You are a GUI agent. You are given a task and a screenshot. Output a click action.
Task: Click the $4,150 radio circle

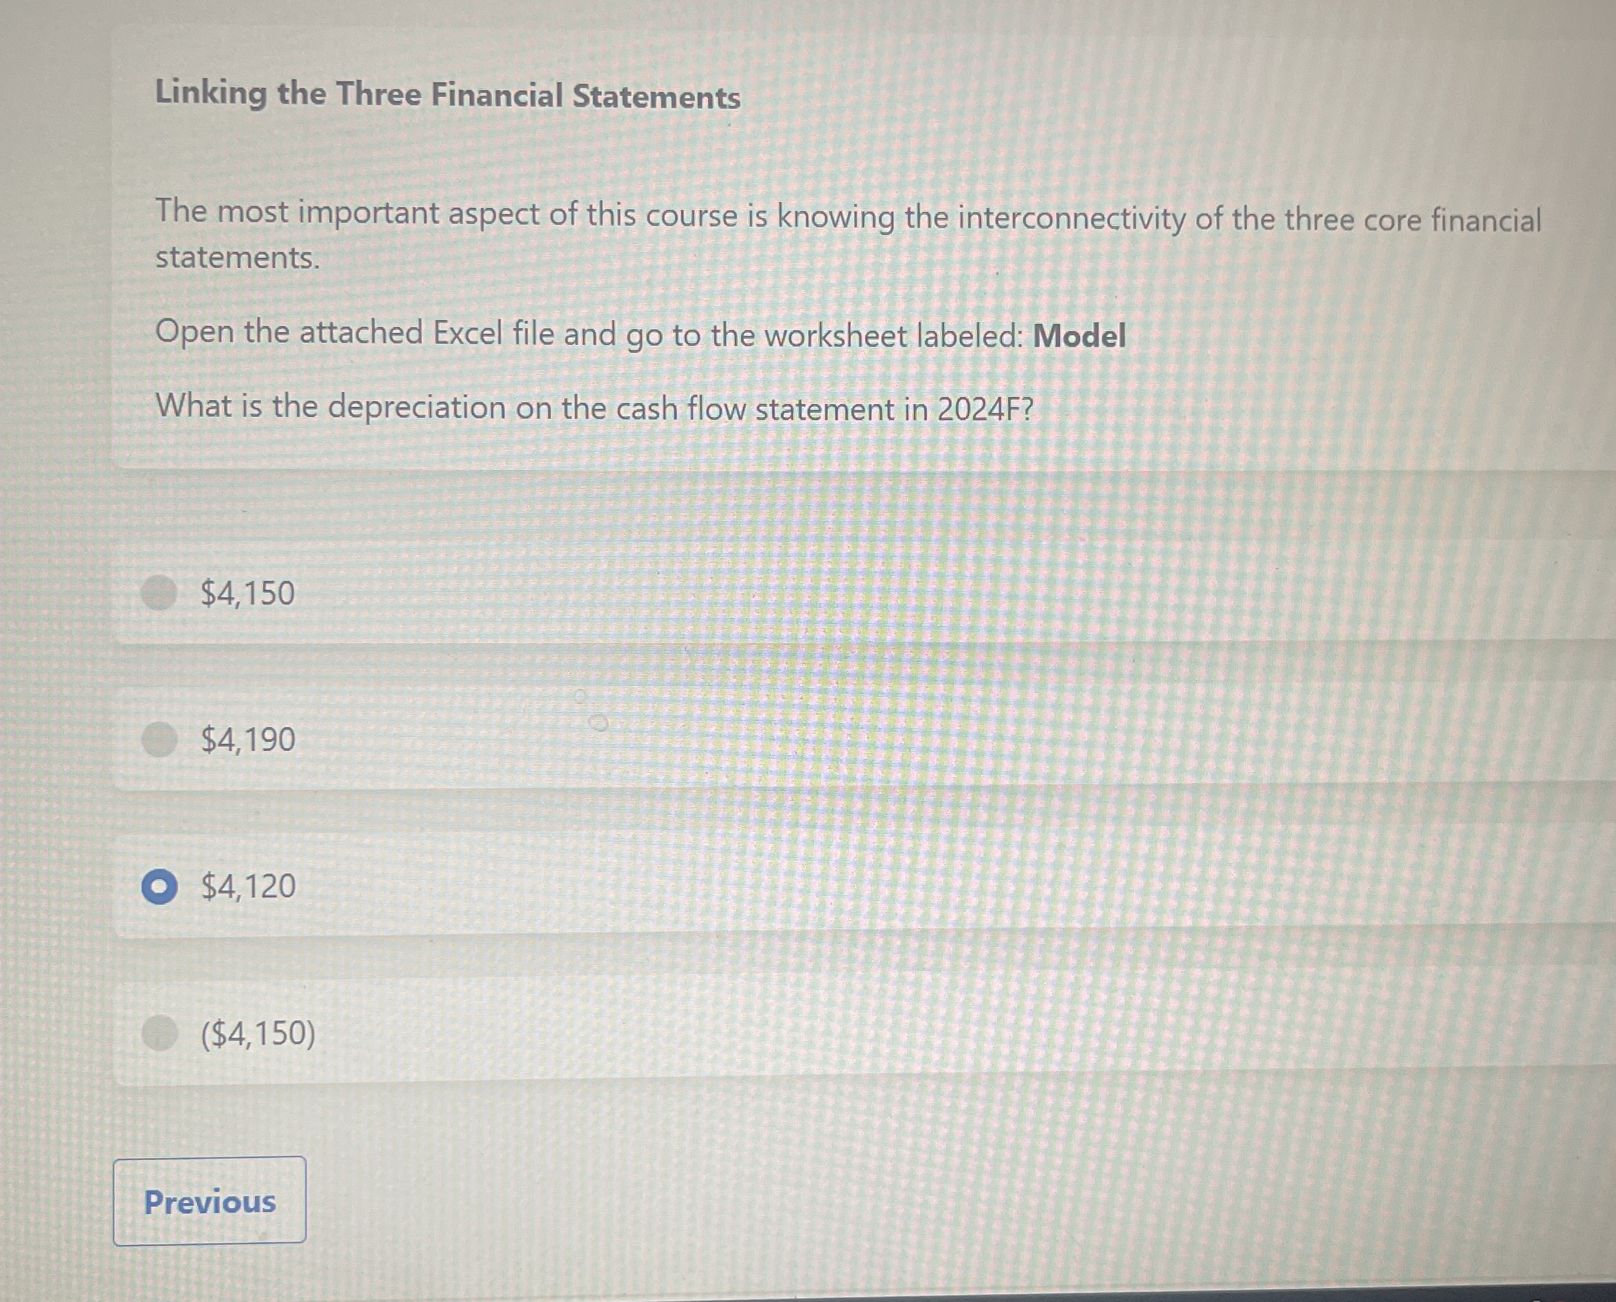(160, 592)
